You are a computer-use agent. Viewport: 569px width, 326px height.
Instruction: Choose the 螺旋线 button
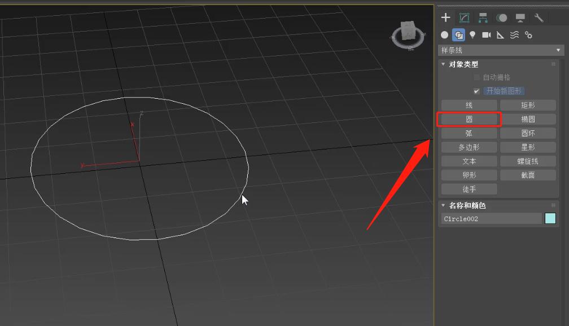tap(528, 161)
